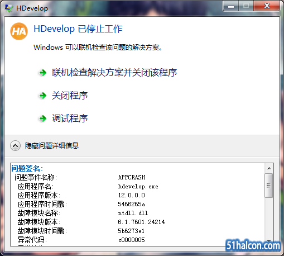Click the hdevelop.exe application name value
This screenshot has height=256, width=284.
pos(138,186)
